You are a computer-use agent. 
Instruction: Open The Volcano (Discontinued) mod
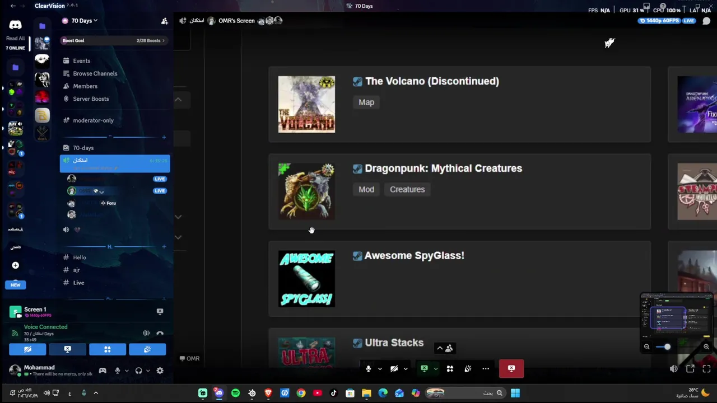[432, 81]
